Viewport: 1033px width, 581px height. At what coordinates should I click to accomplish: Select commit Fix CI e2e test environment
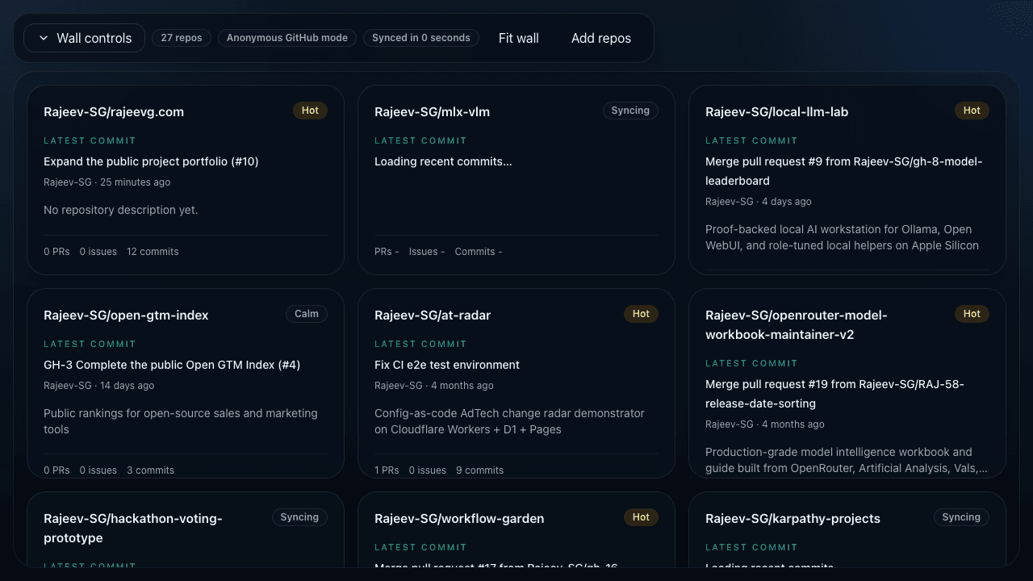point(447,365)
